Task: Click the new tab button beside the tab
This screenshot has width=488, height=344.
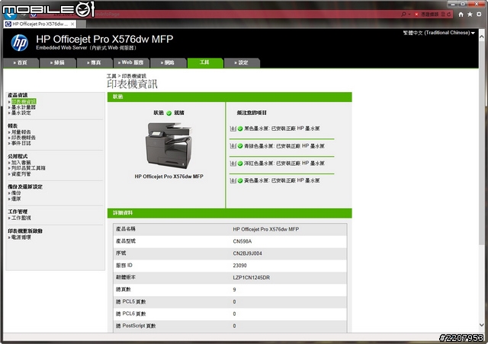Action: [82, 24]
